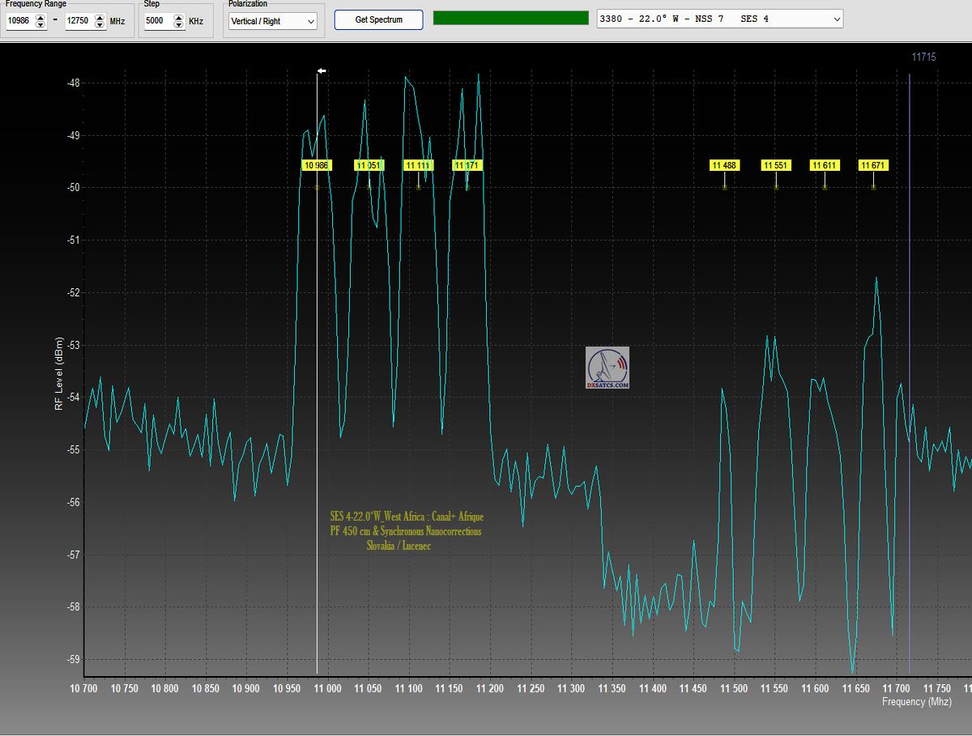Click the 11 611 transponder marker
972x736 pixels.
coord(825,165)
